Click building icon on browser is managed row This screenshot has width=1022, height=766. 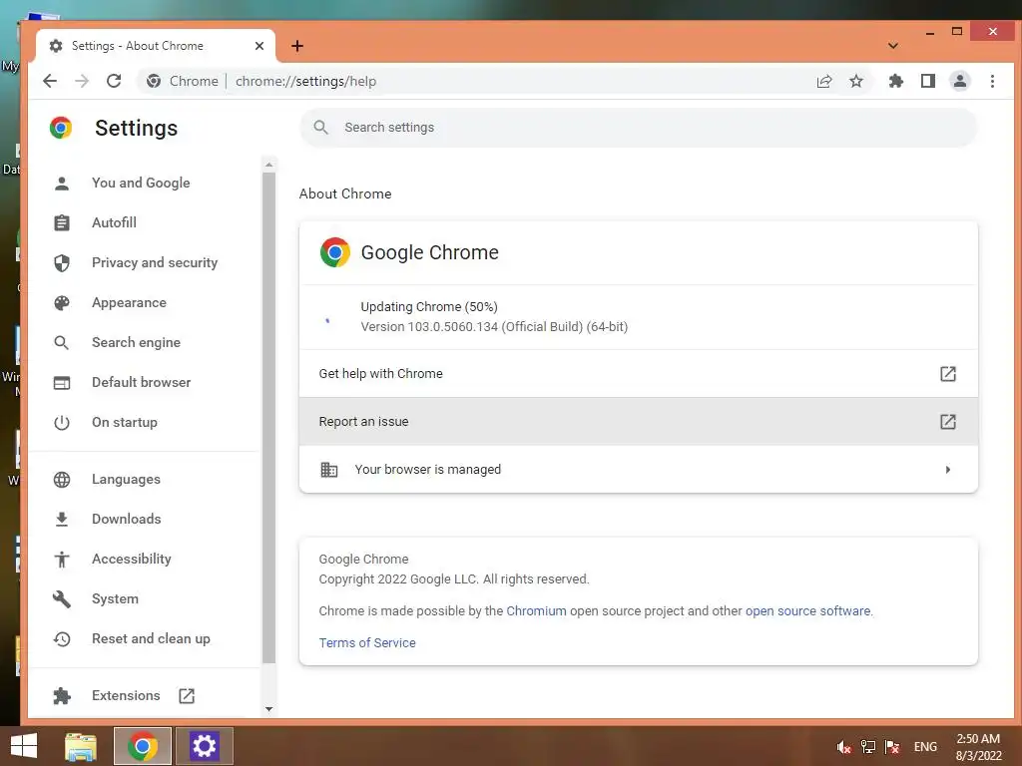pyautogui.click(x=329, y=470)
